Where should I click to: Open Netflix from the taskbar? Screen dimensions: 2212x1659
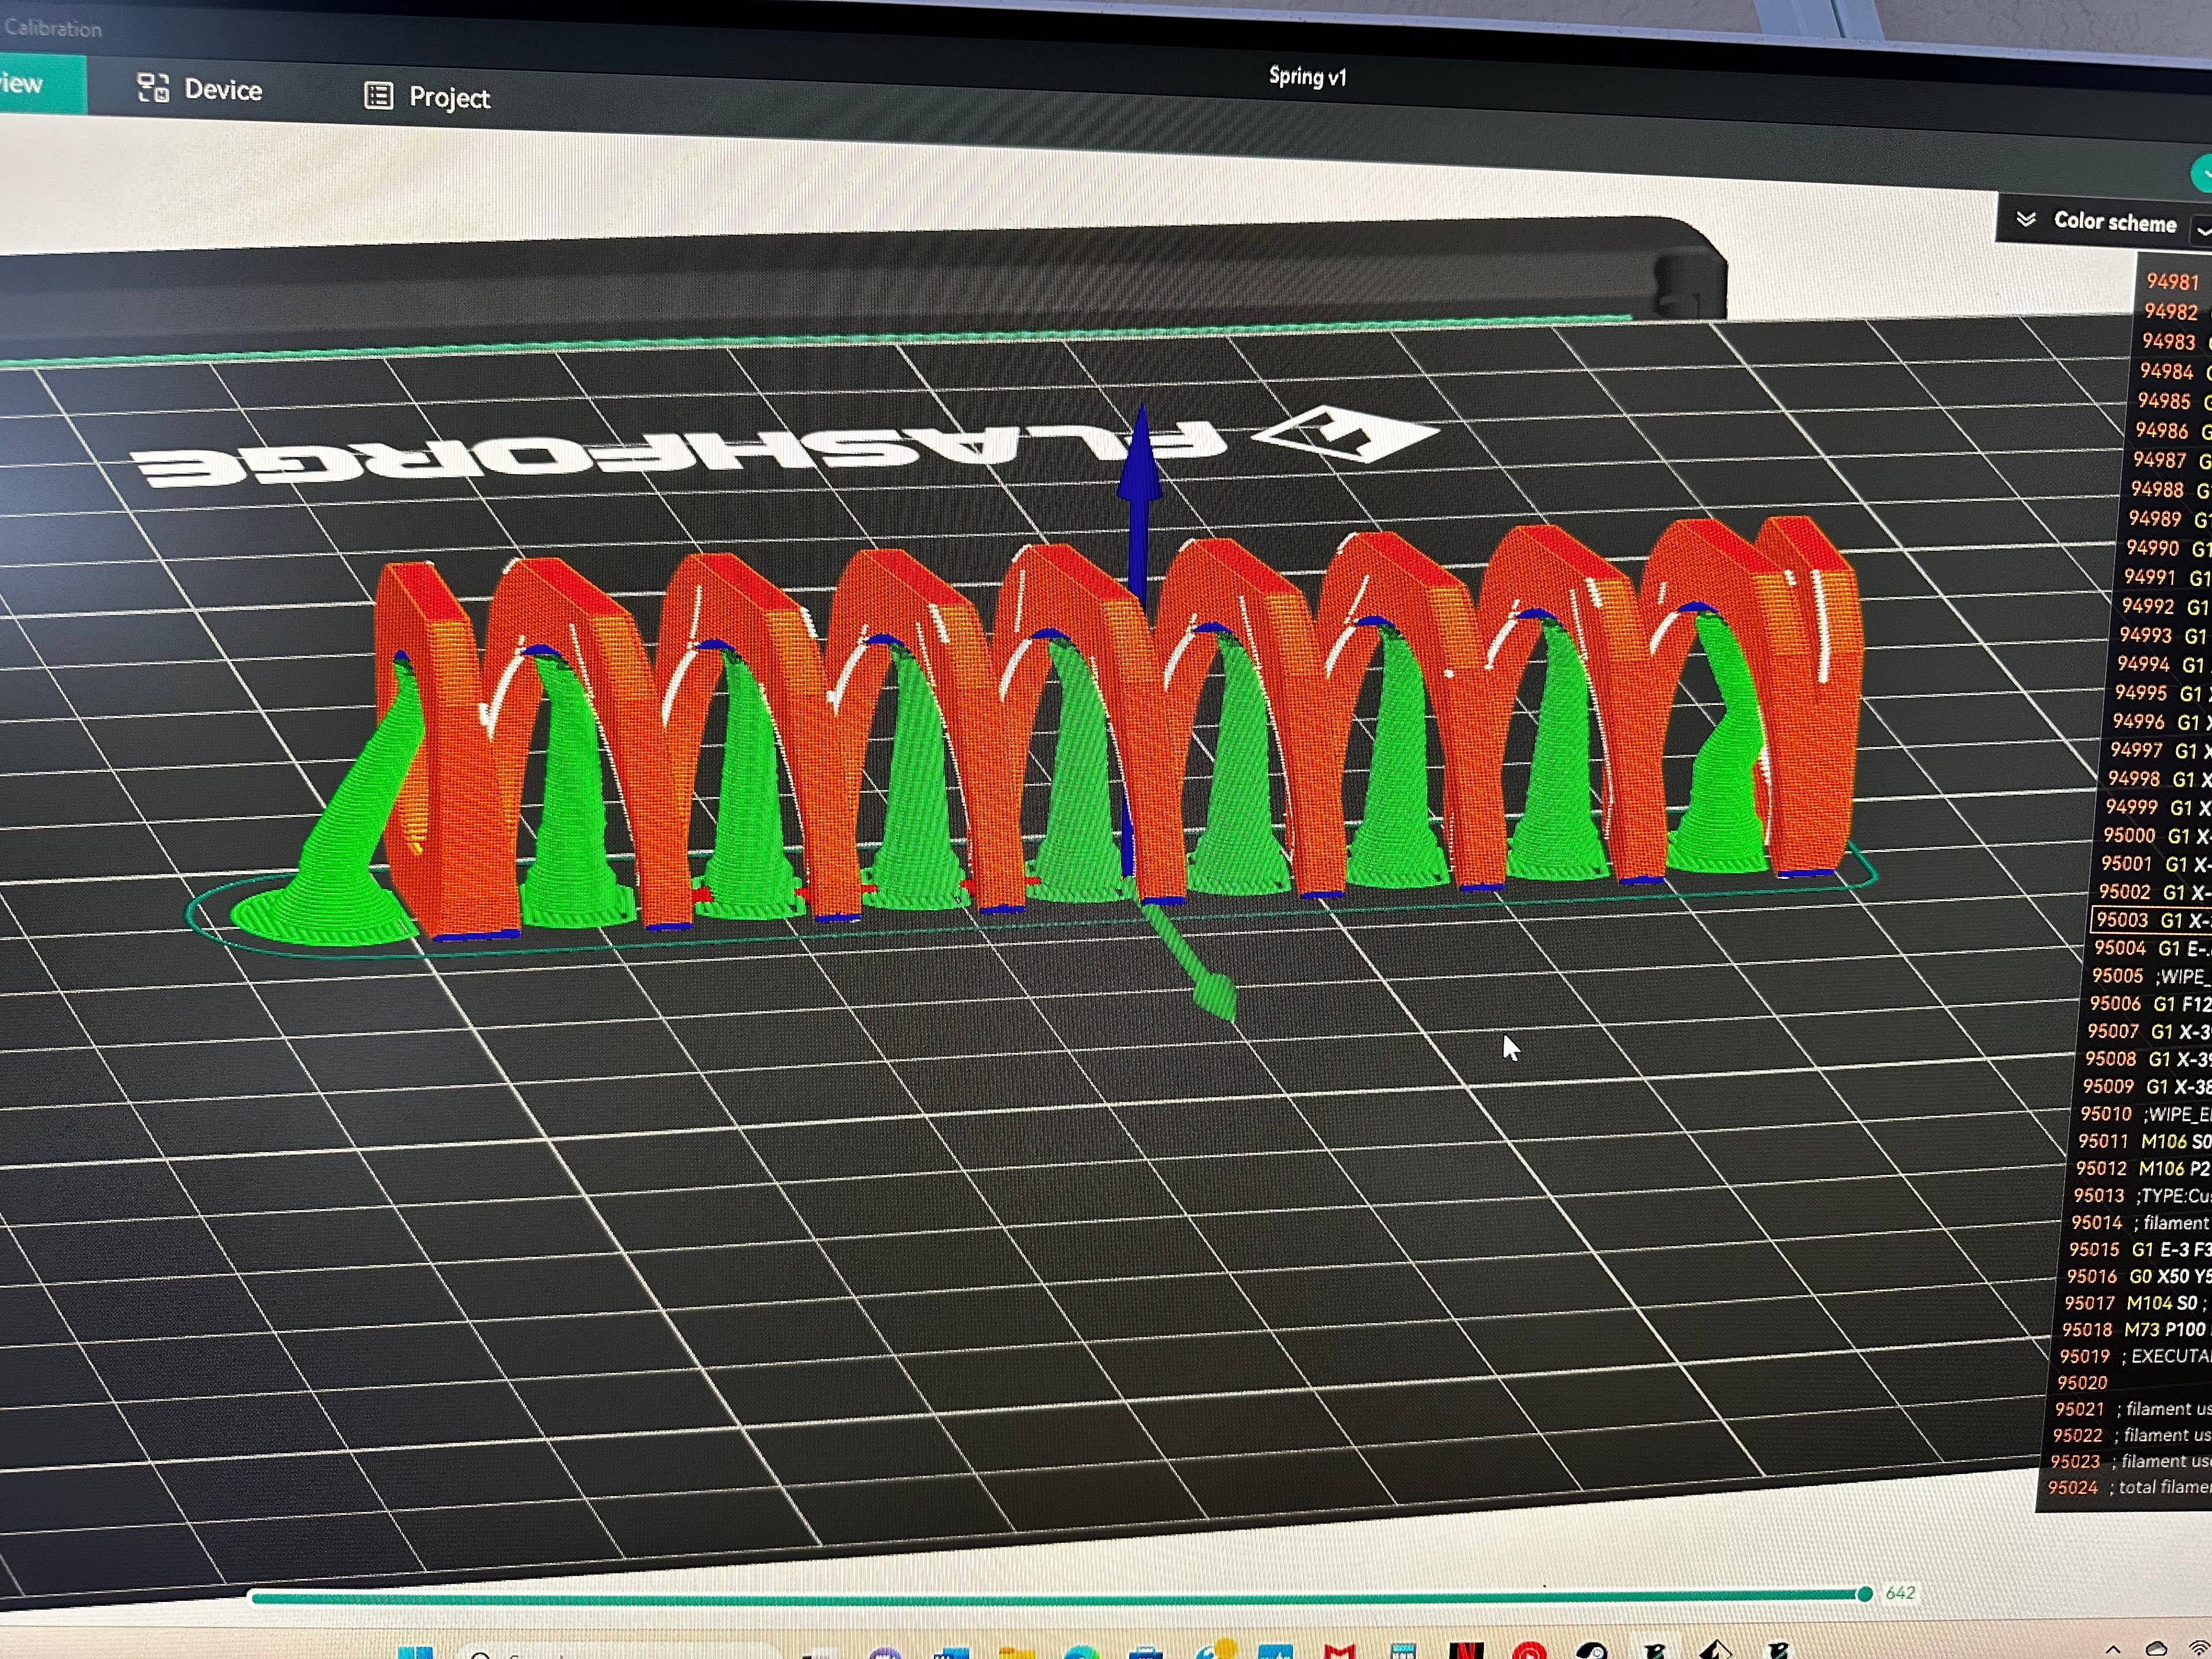(1466, 1651)
